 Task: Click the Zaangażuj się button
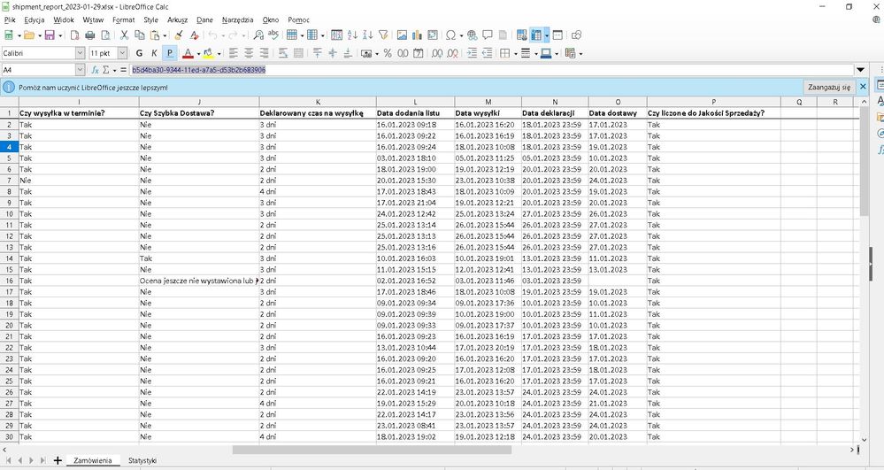tap(829, 88)
